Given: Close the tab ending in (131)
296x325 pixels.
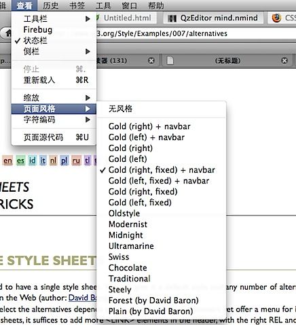Looking at the screenshot, I should click(151, 61).
